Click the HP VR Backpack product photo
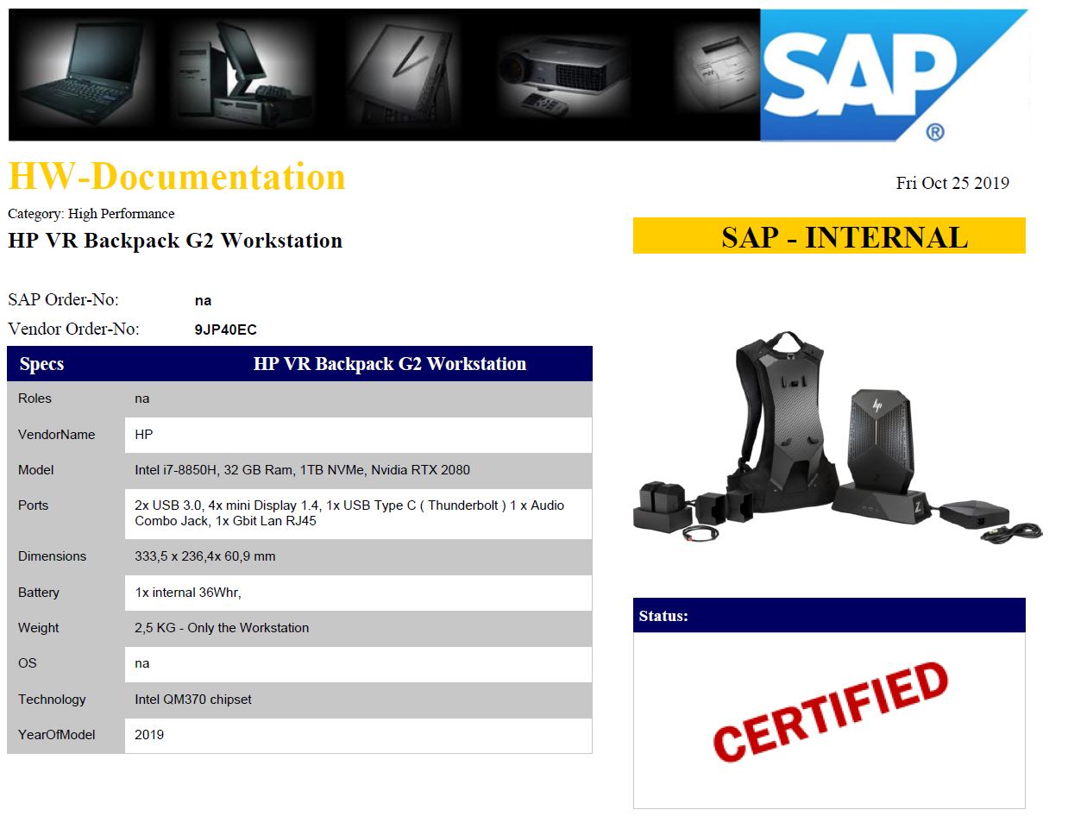Image resolution: width=1068 pixels, height=816 pixels. click(837, 440)
